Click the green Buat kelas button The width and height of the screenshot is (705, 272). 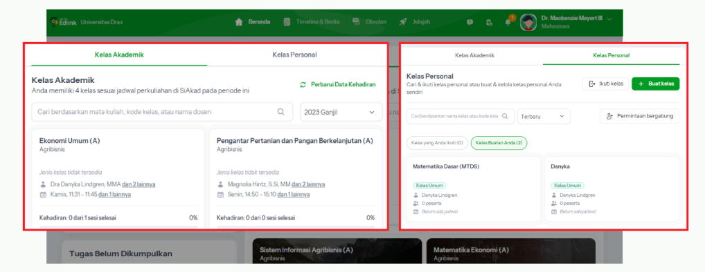point(656,84)
